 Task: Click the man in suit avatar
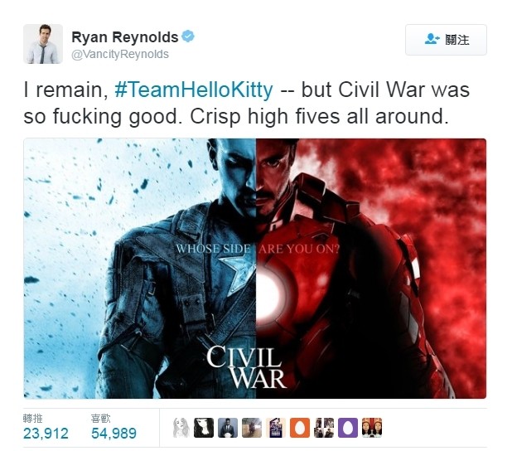[228, 428]
